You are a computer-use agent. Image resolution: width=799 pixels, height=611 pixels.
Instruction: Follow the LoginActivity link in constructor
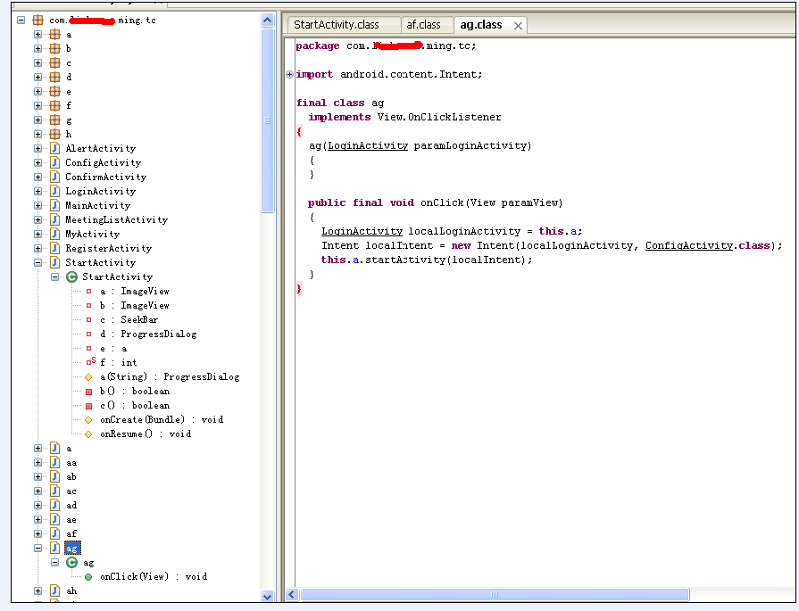tap(368, 145)
